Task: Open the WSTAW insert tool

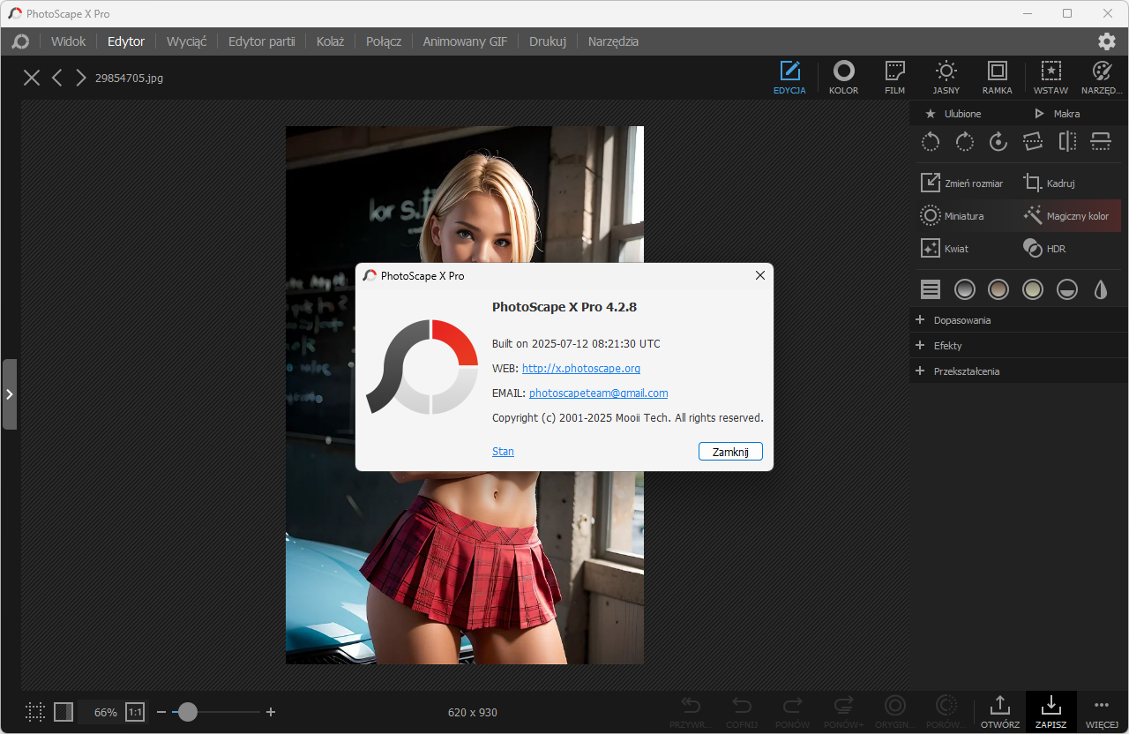Action: point(1050,78)
